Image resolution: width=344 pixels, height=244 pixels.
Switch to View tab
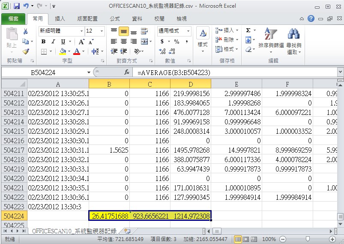pyautogui.click(x=182, y=19)
